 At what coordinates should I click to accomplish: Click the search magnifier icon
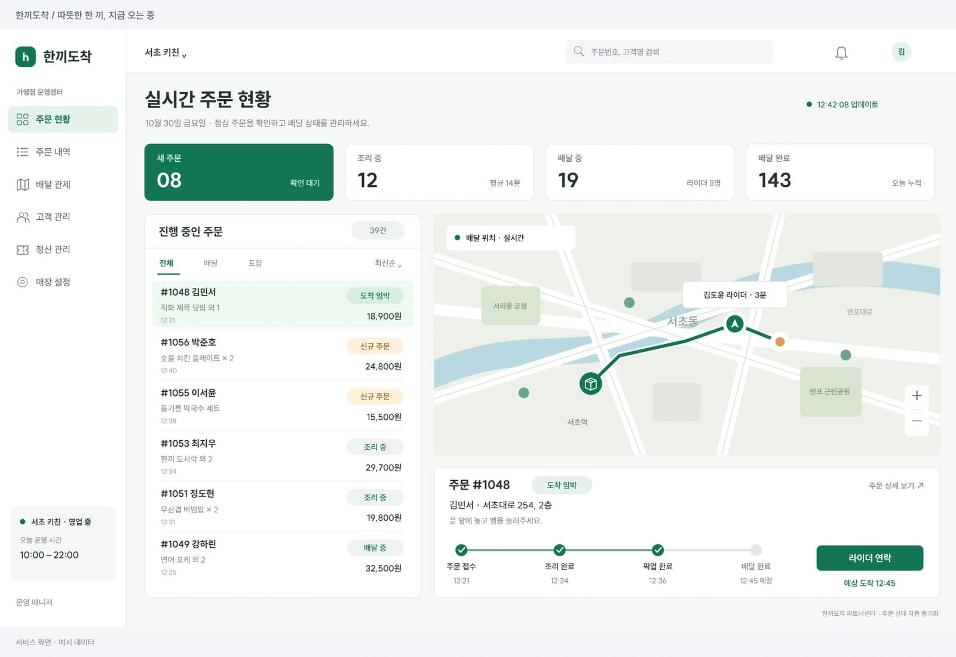[578, 51]
